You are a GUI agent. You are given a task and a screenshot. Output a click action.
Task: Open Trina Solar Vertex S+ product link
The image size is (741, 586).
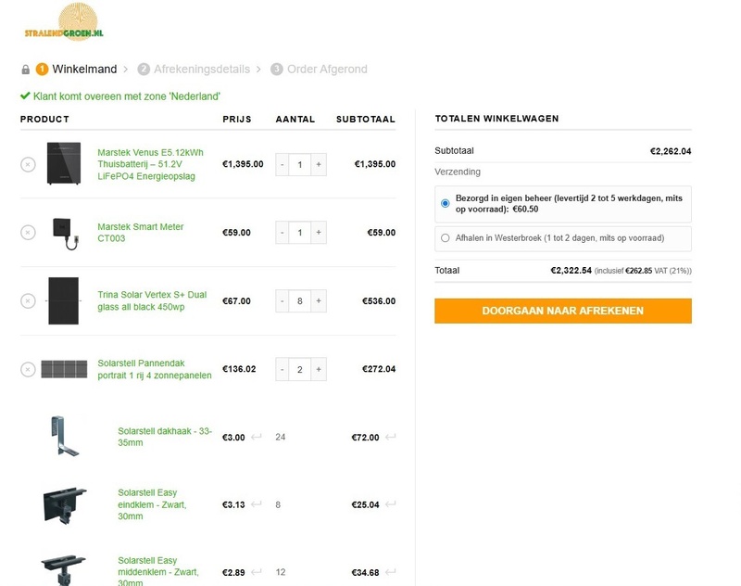(152, 300)
